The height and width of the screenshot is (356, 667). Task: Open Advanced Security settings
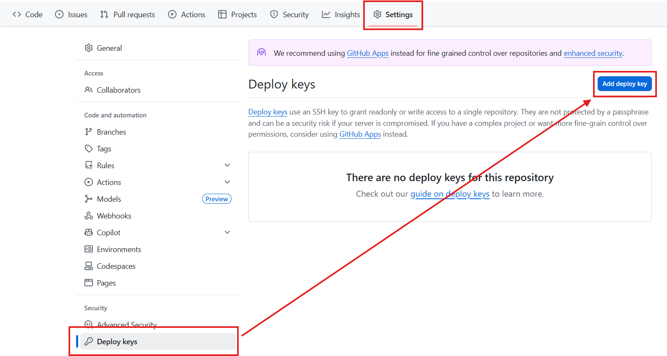tap(158, 325)
